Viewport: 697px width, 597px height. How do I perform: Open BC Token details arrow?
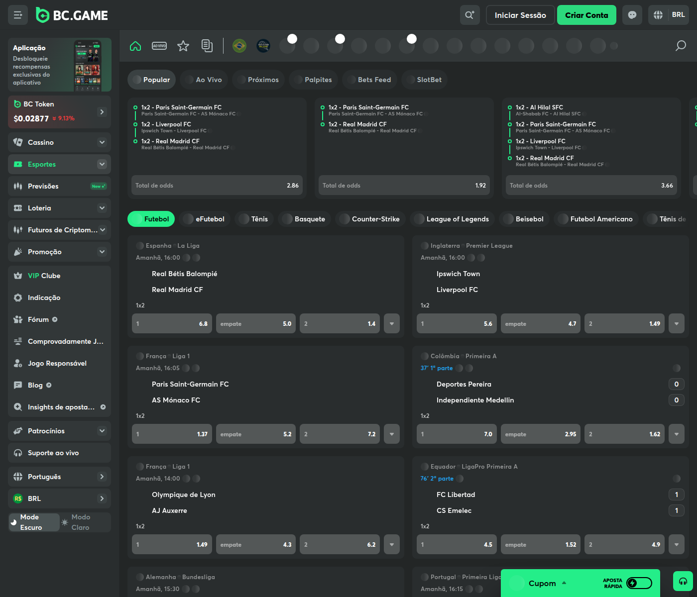(102, 112)
